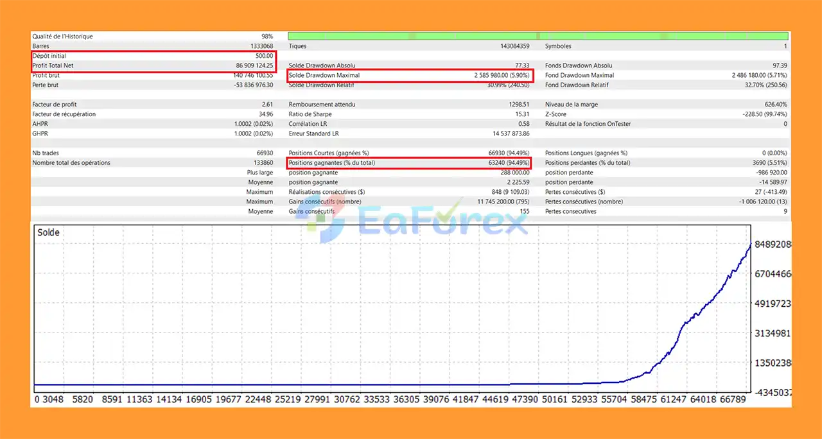Viewport: 822px width, 439px height.
Task: Click the Solde chart title label
Action: pyautogui.click(x=48, y=232)
